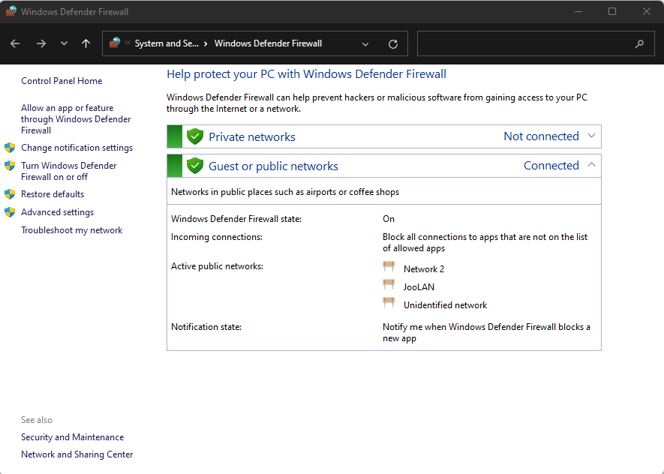664x474 pixels.
Task: Click shield icon beside Turn Firewall on or off
Action: [x=10, y=166]
